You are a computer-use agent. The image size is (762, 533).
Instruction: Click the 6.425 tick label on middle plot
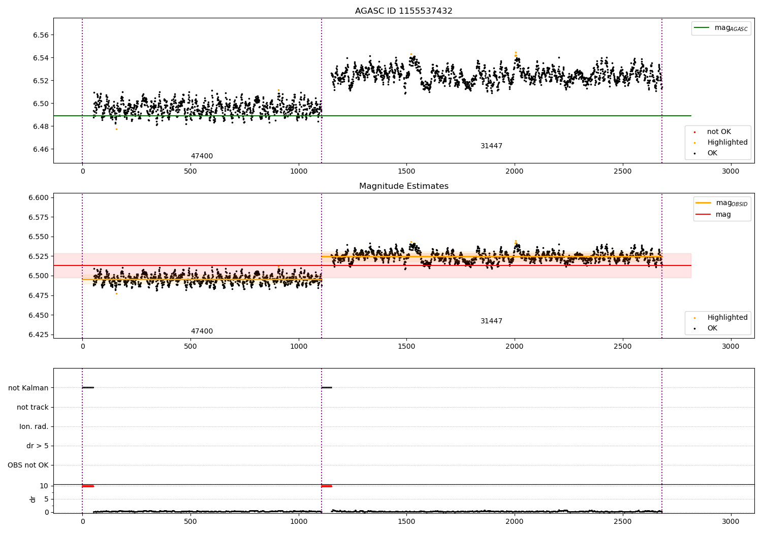[x=39, y=335]
